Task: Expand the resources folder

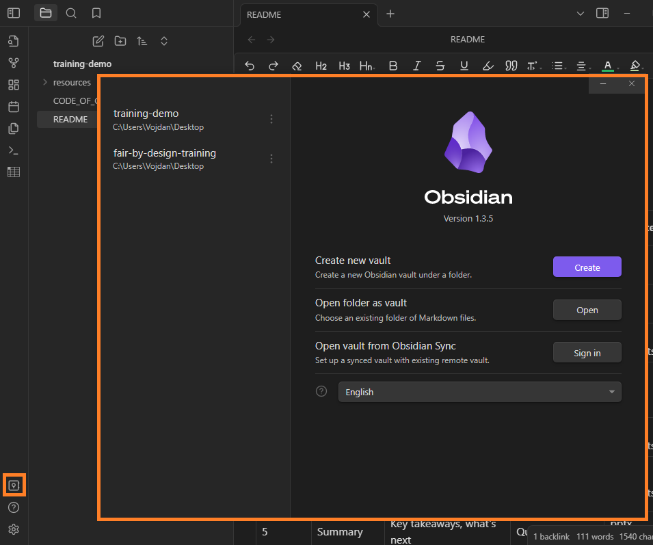Action: tap(45, 82)
